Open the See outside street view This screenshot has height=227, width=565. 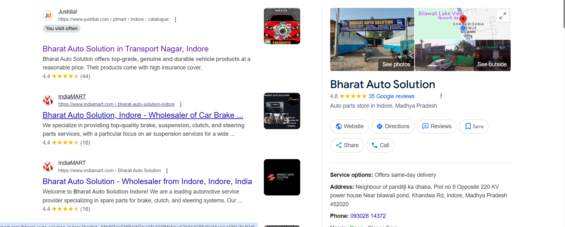tap(463, 56)
